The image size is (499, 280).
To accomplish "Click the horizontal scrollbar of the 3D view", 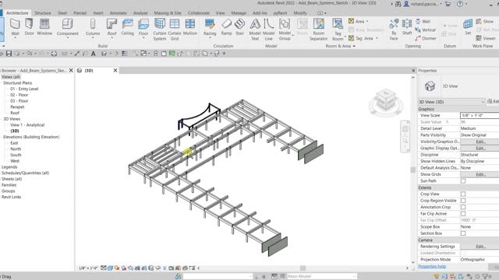I will click(x=303, y=268).
